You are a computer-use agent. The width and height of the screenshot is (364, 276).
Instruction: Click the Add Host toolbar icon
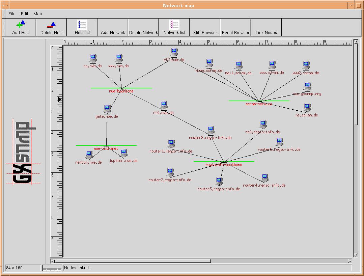pyautogui.click(x=21, y=24)
